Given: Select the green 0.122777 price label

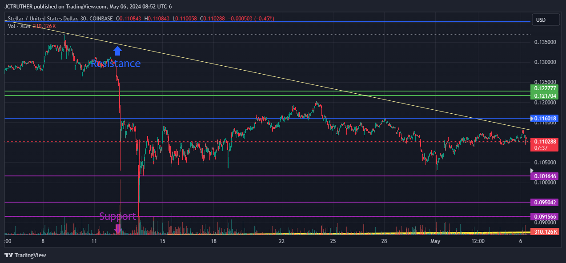Looking at the screenshot, I should [545, 88].
